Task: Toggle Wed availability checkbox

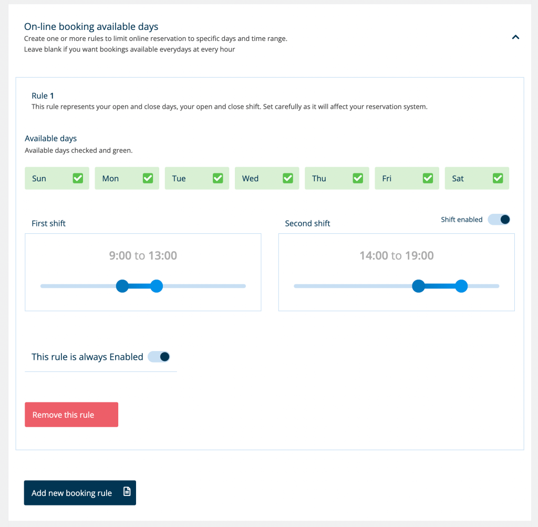Action: tap(288, 178)
